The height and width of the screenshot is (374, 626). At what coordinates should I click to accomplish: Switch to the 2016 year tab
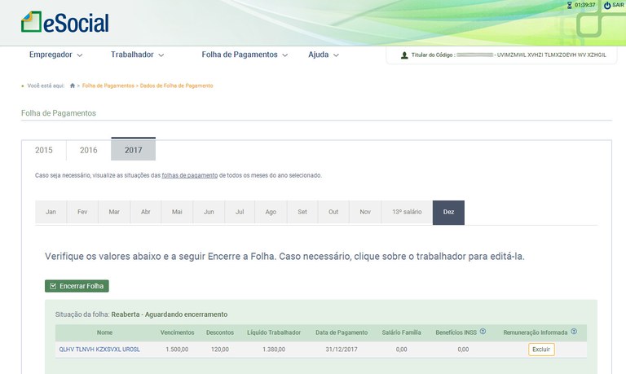(x=88, y=150)
